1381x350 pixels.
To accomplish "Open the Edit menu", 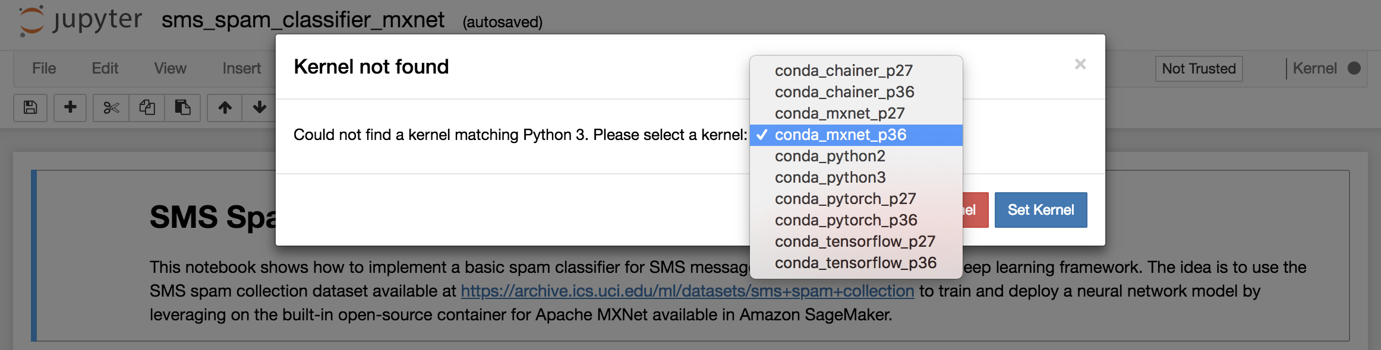I will (x=105, y=69).
